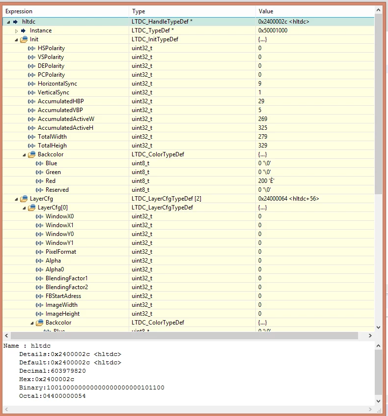Image resolution: width=388 pixels, height=416 pixels.
Task: Select the WindowY1 row
Action: click(189, 243)
